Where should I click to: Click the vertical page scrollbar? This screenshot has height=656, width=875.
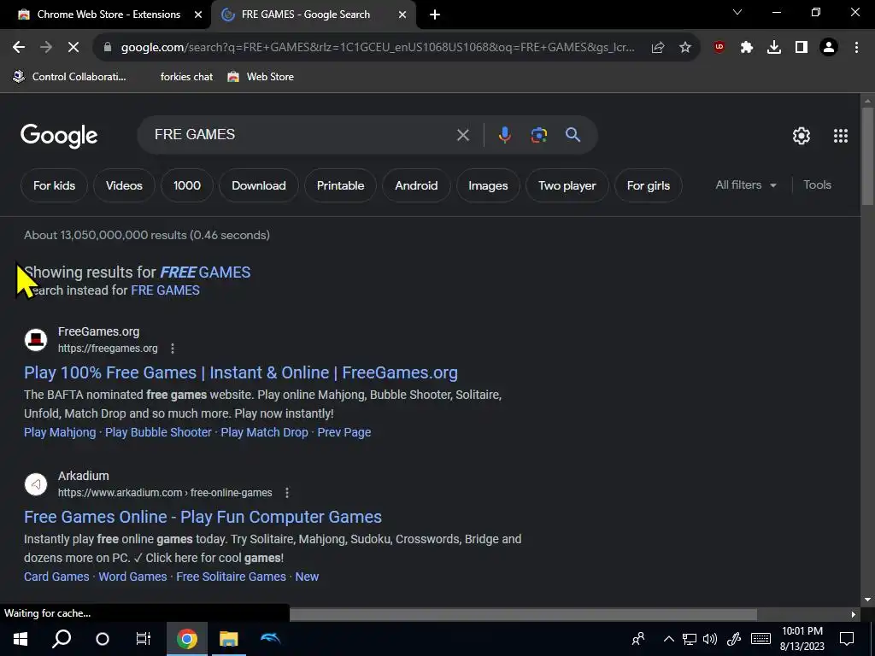(867, 156)
